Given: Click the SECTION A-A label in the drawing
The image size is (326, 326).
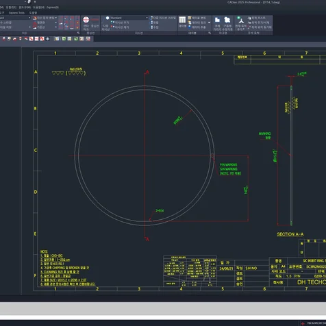Looking at the screenshot, I should coord(290,234).
